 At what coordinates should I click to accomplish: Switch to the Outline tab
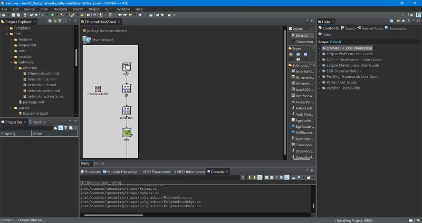37,122
